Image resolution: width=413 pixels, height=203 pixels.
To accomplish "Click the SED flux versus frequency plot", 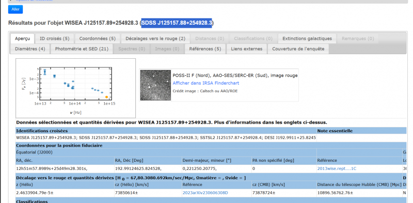I will coord(75,88).
